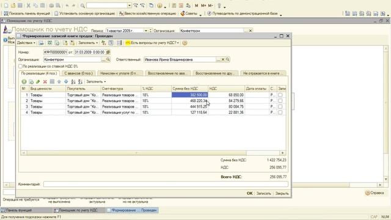This screenshot has width=391, height=220.
Task: Open the Ответственный selection ellipsis button
Action: click(219, 59)
